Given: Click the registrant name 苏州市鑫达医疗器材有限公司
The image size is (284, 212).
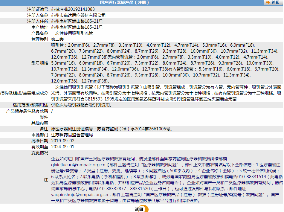Looking at the screenshot, I should [78, 15].
